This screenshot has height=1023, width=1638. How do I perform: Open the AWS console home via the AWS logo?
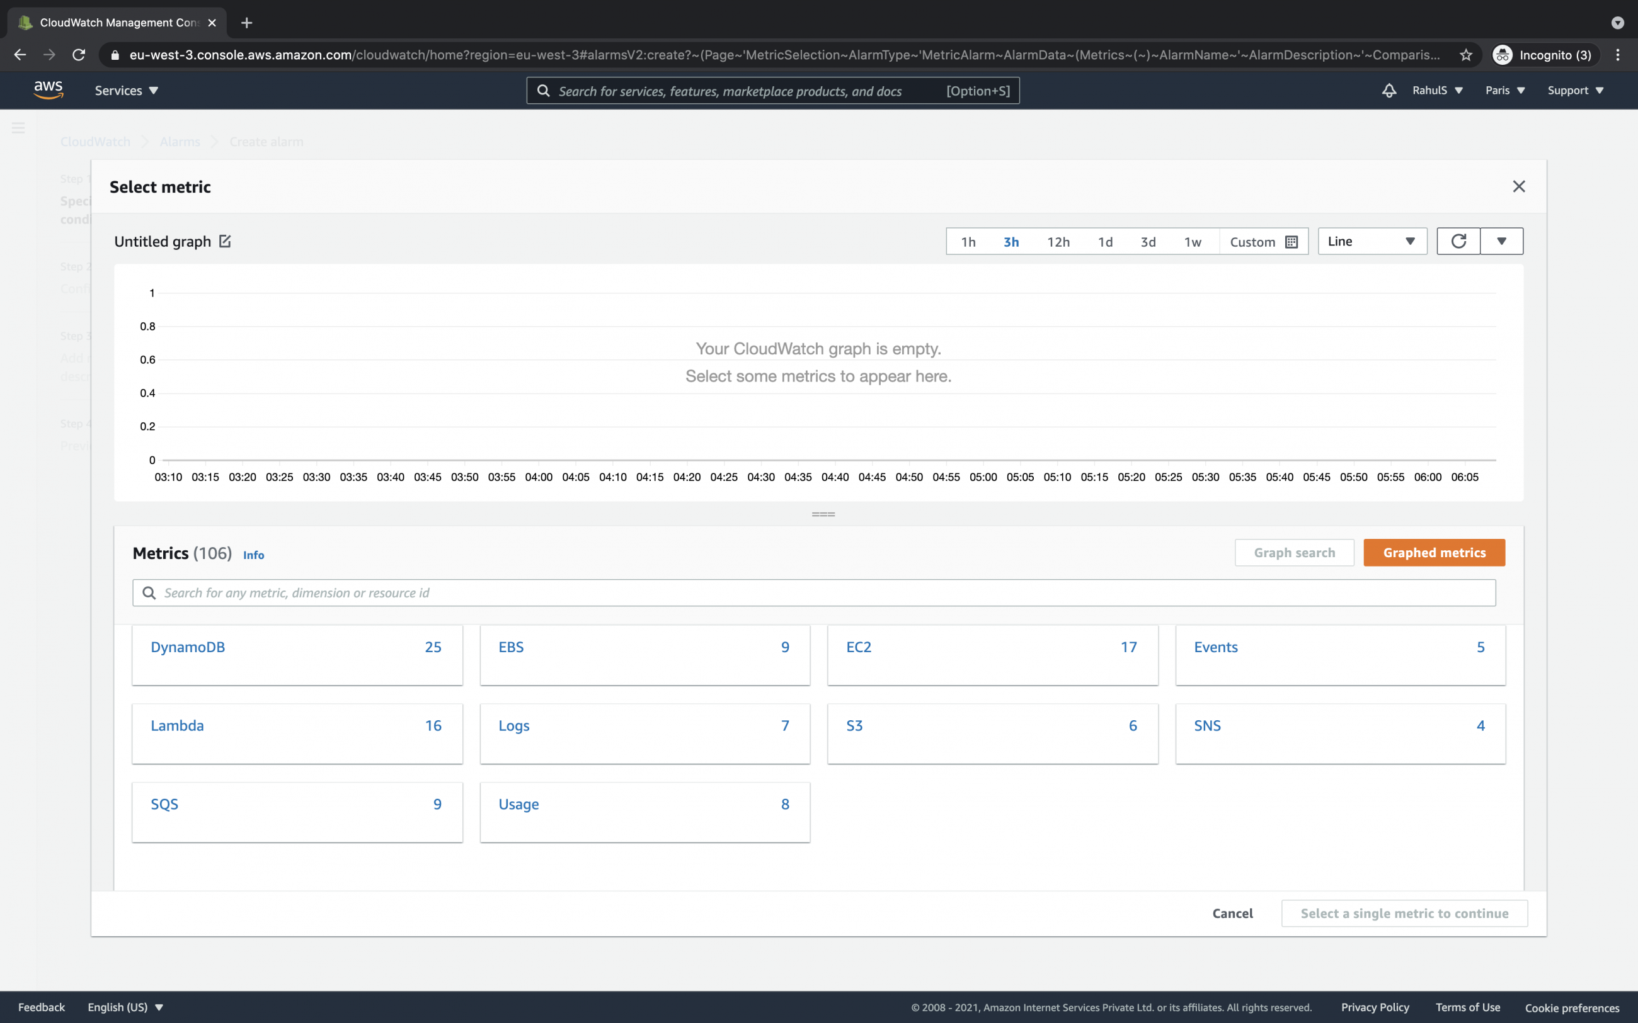[48, 89]
